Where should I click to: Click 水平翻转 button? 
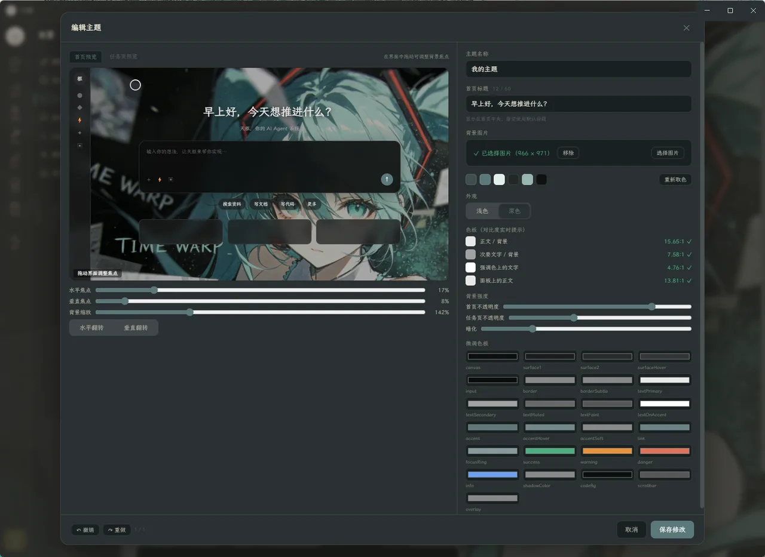92,328
